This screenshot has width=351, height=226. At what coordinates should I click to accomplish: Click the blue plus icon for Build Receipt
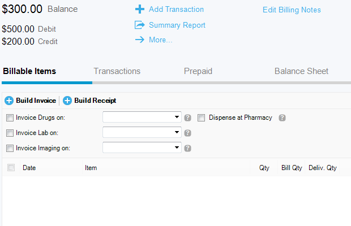coord(67,101)
